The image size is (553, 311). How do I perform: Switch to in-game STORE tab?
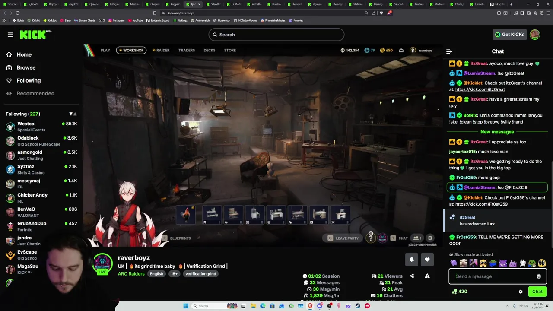pyautogui.click(x=230, y=50)
